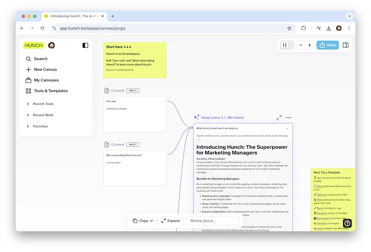Click the Your role content document icon
Viewport: 371px width, 252px height.
[x=107, y=91]
